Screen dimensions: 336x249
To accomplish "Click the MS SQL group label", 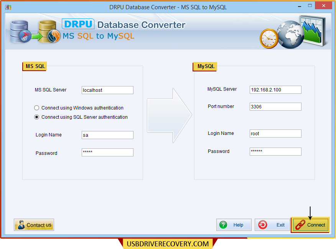I will 35,66.
